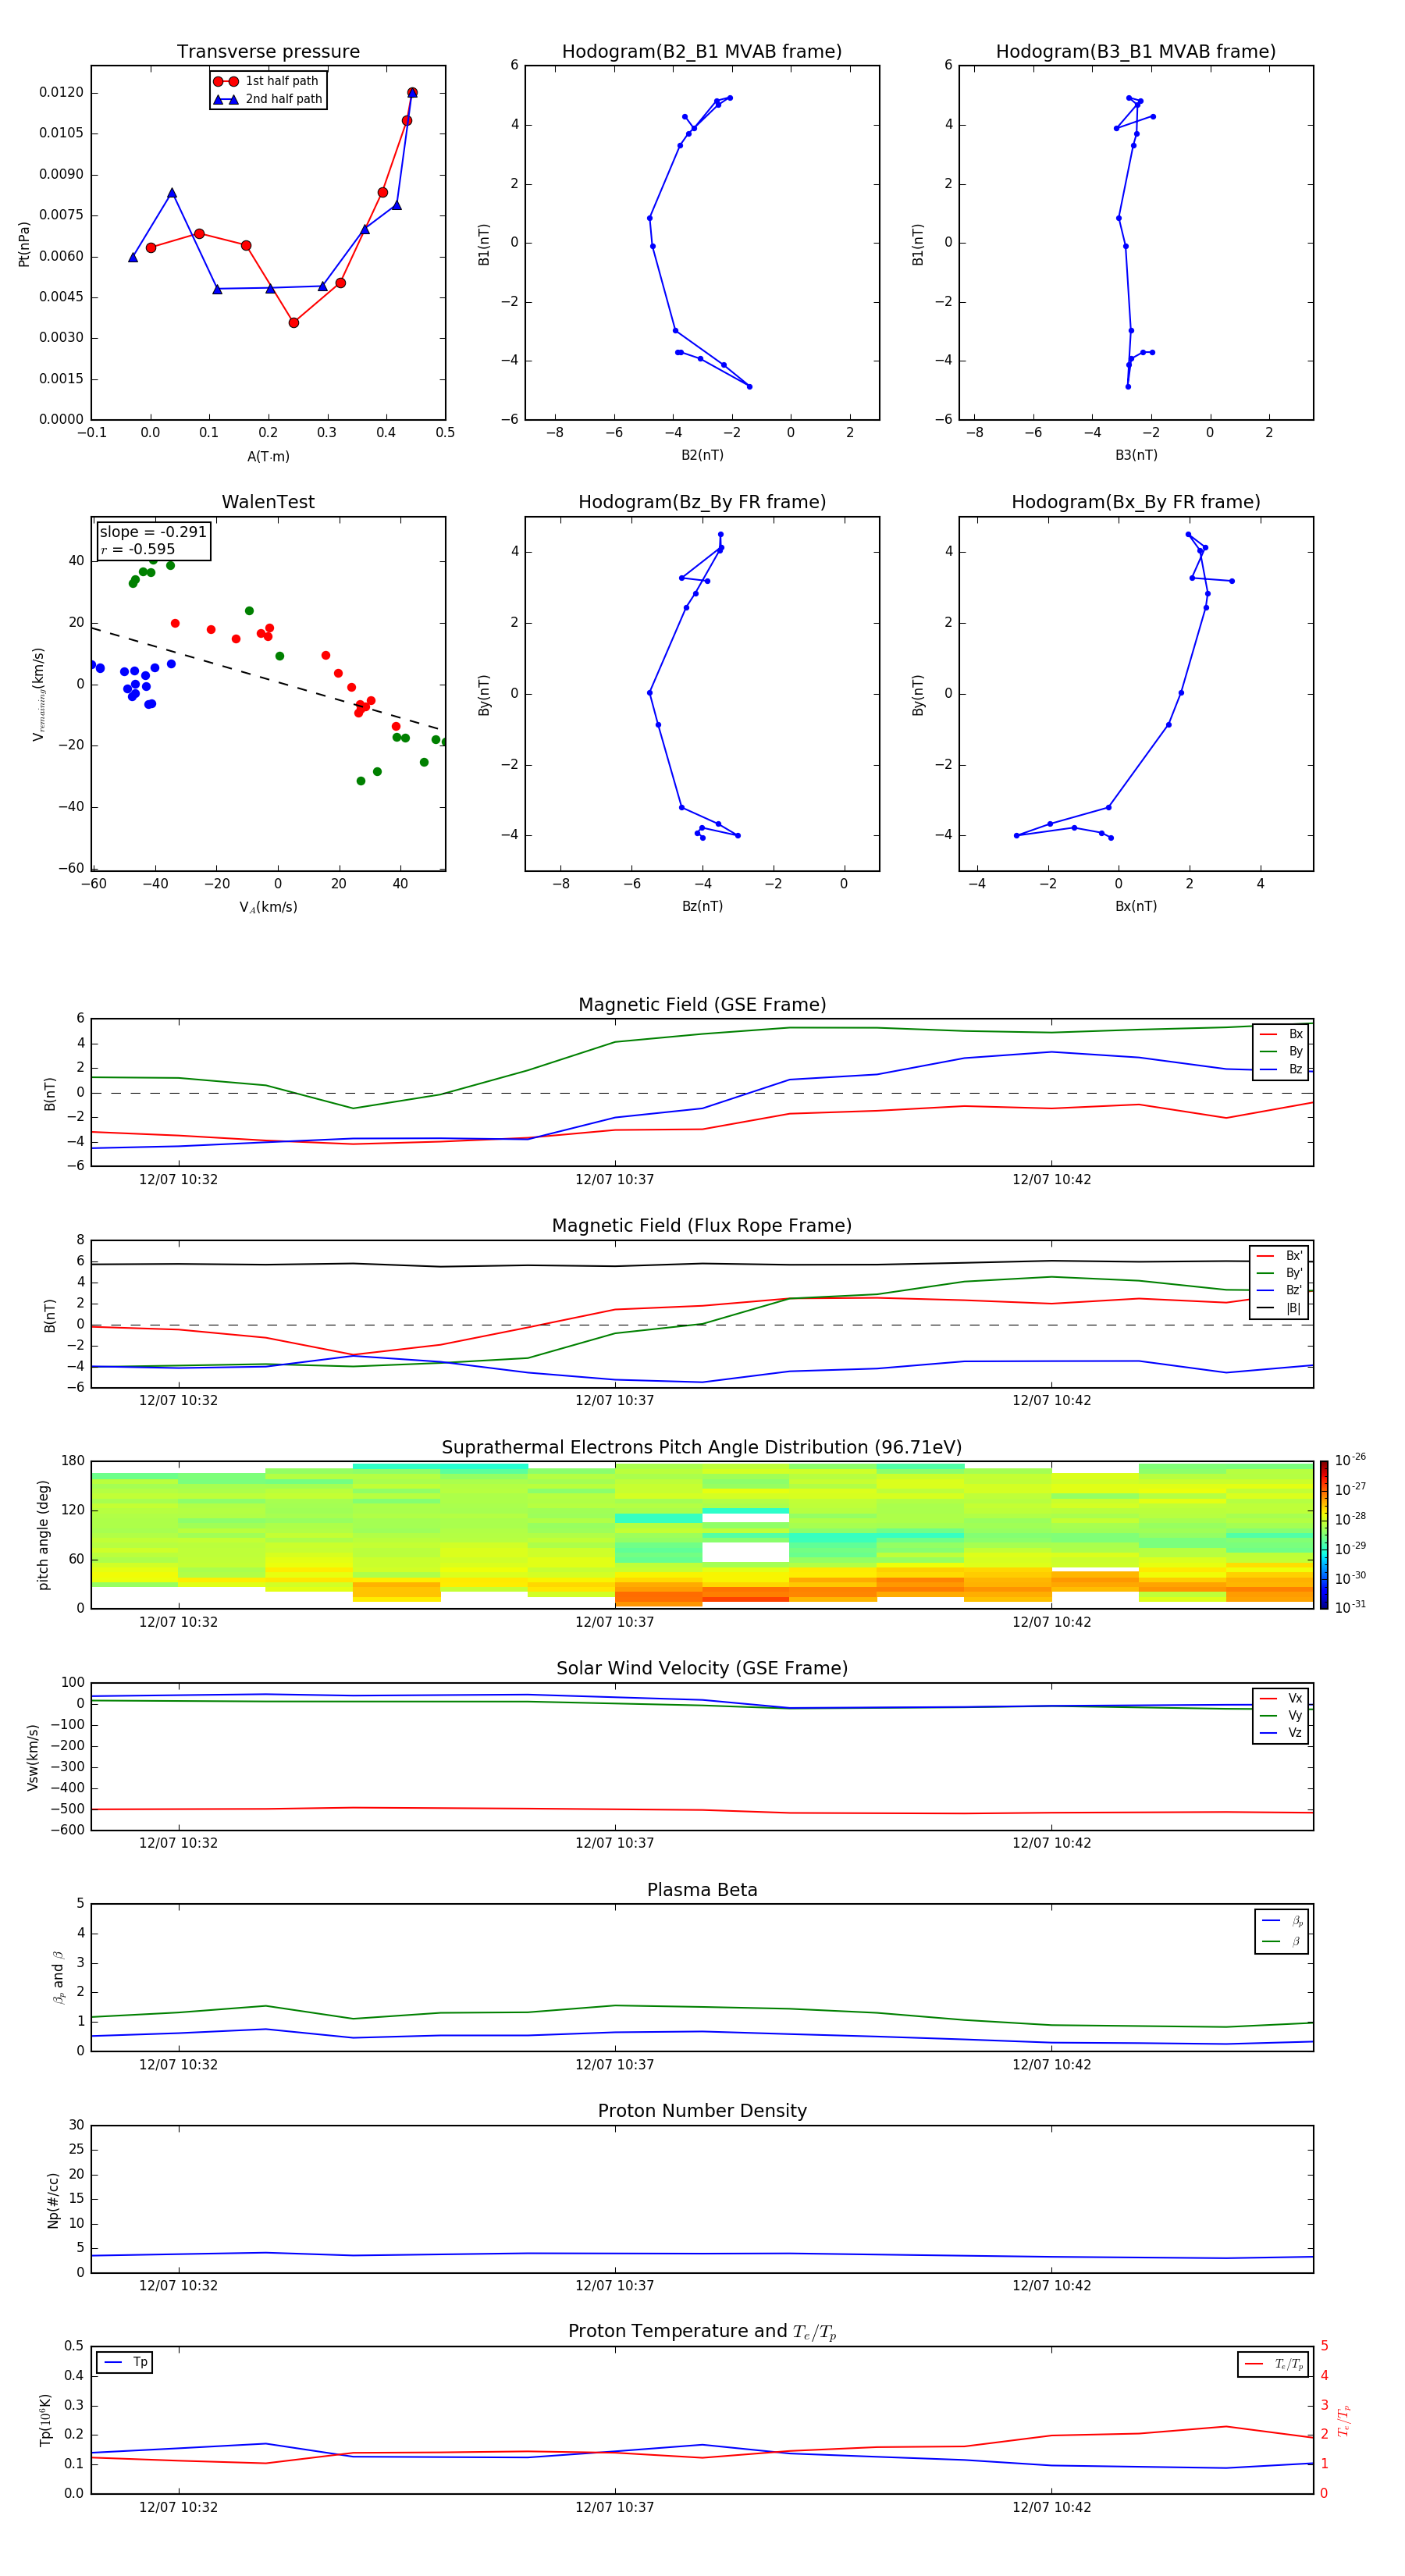
Task: Select the "1st half path" legend entry
Action: [266, 81]
